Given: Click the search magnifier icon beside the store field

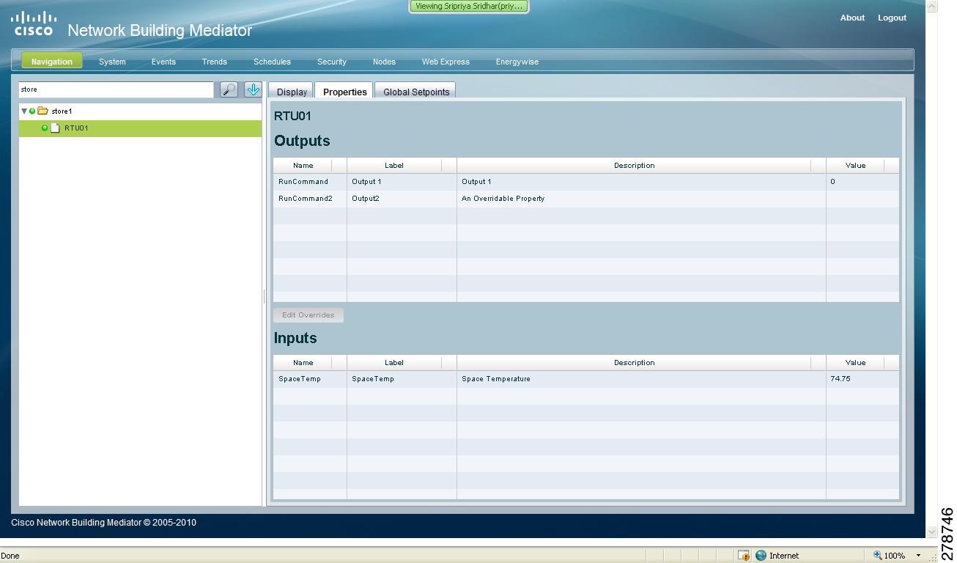Looking at the screenshot, I should click(x=228, y=89).
